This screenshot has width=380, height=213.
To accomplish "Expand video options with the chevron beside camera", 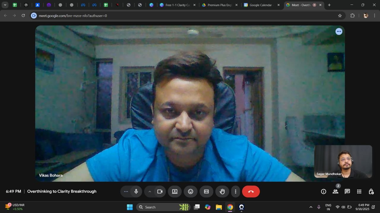I will tap(150, 191).
